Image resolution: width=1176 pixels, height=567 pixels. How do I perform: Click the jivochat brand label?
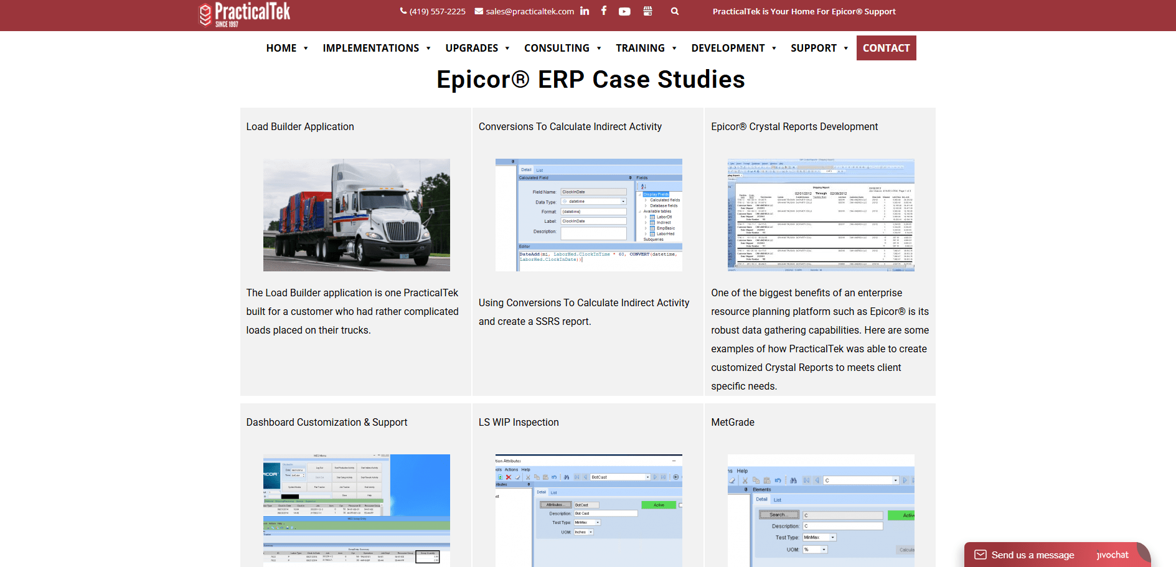tap(1112, 555)
